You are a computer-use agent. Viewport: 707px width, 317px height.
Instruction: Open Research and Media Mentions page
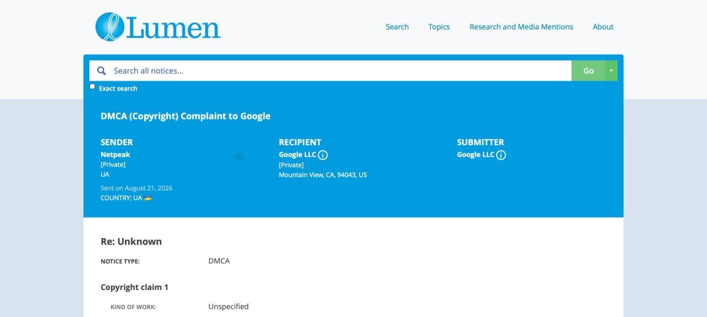click(521, 27)
